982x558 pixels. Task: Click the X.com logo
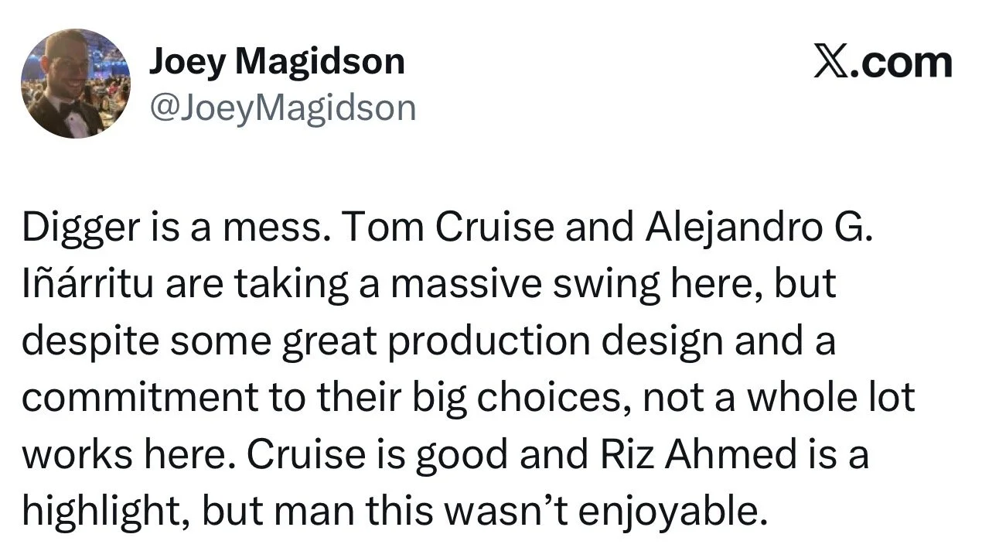[883, 62]
